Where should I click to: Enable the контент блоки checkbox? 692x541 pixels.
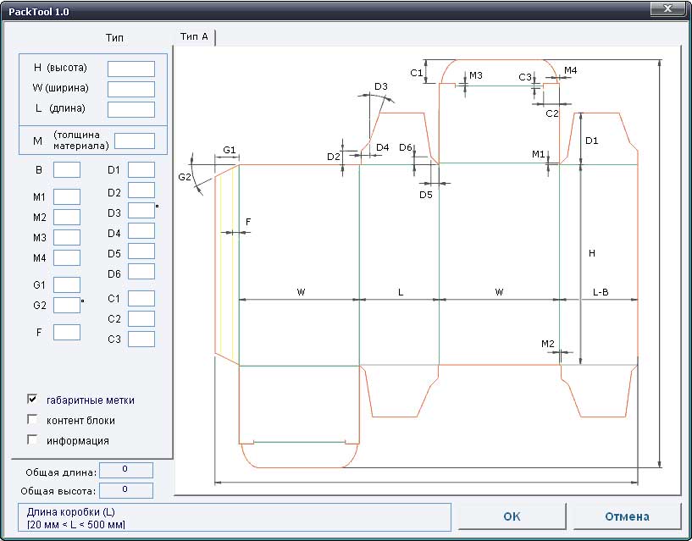(x=33, y=420)
